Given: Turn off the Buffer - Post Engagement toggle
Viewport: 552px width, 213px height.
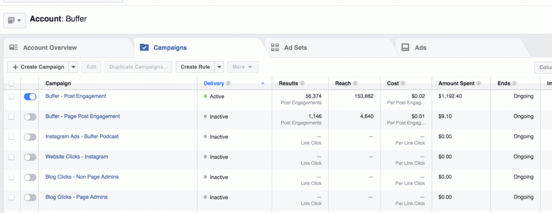Looking at the screenshot, I should [x=30, y=97].
